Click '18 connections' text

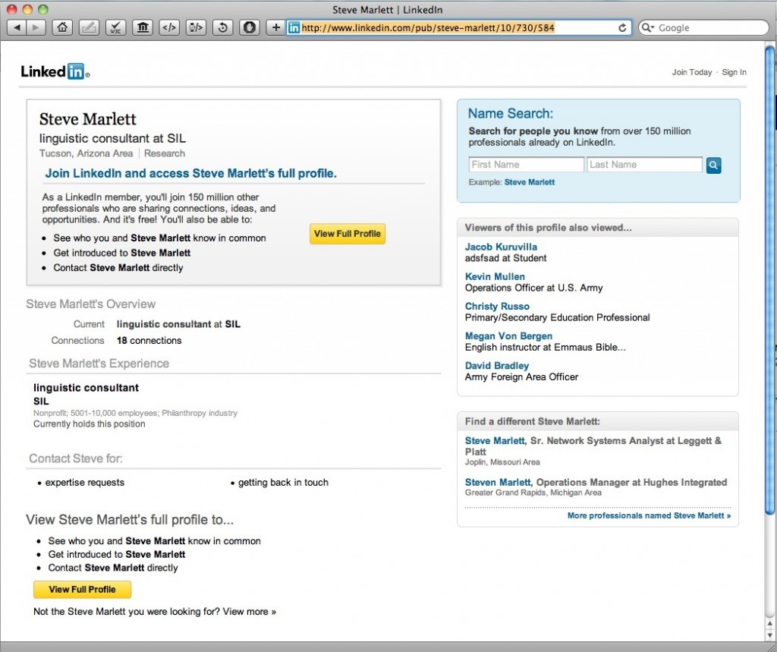(x=149, y=341)
